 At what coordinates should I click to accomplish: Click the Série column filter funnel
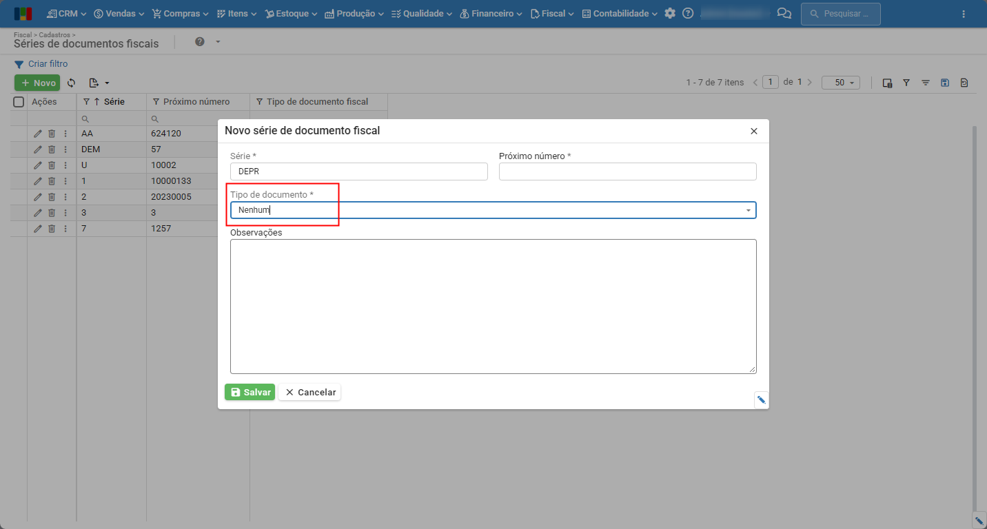click(x=86, y=102)
